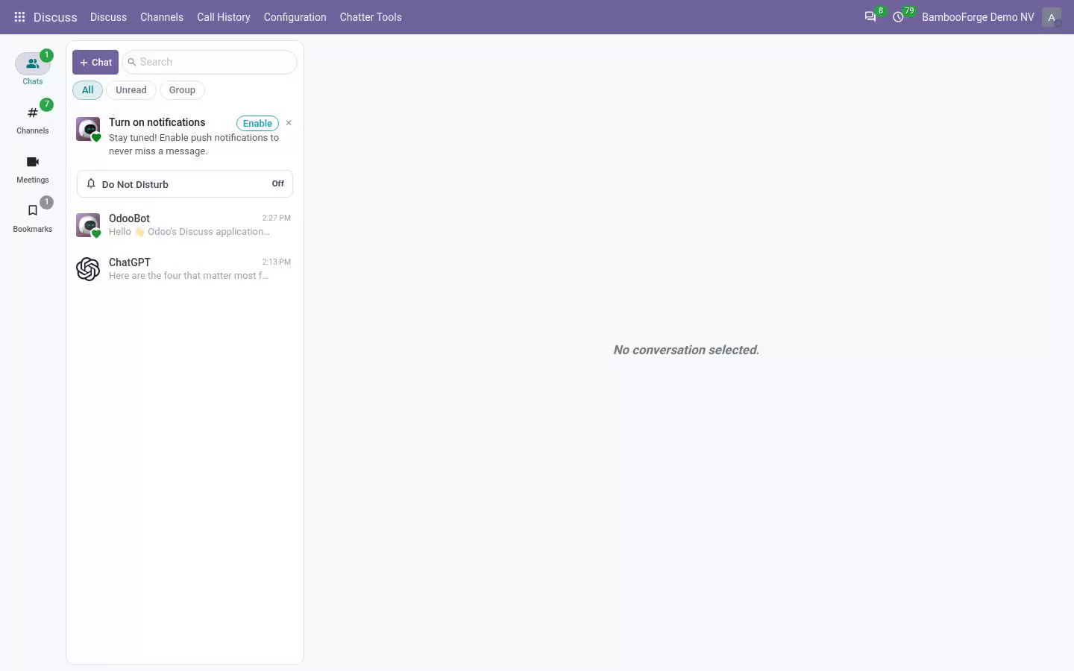Open the apps grid menu icon
The width and height of the screenshot is (1074, 671).
click(x=19, y=17)
